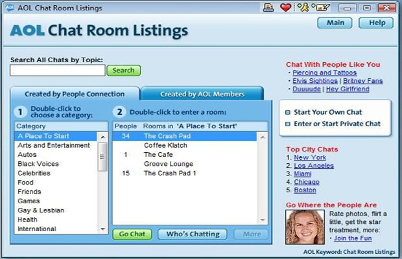
Task: Click the add buddy running man icon
Action: click(x=303, y=7)
